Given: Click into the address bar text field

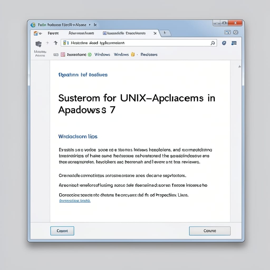Looking at the screenshot, I should (139, 43).
